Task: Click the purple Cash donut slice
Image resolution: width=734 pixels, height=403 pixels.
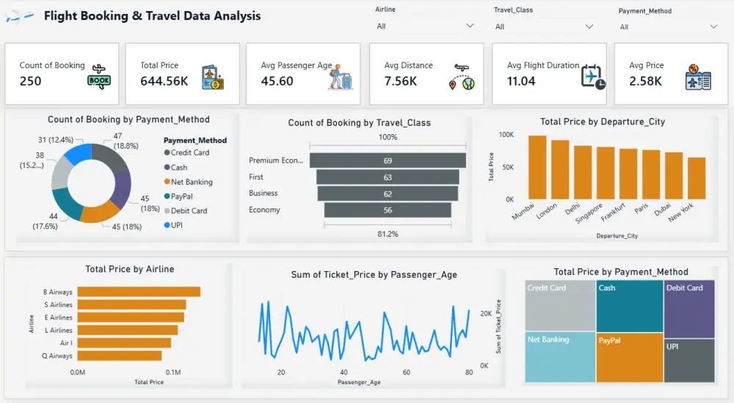Action: point(122,188)
